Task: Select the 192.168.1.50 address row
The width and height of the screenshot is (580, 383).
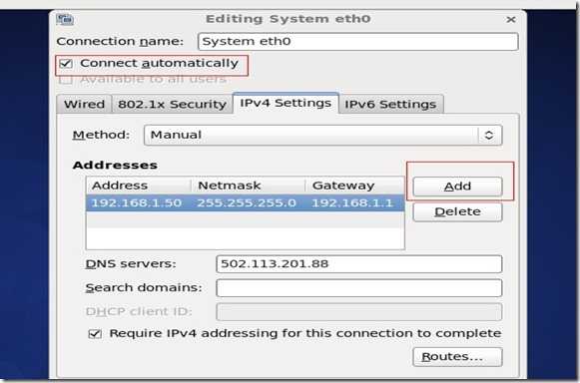Action: click(246, 202)
